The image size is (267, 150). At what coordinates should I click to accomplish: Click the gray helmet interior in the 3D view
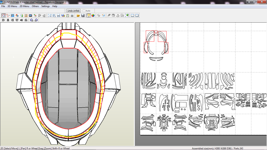[68, 89]
